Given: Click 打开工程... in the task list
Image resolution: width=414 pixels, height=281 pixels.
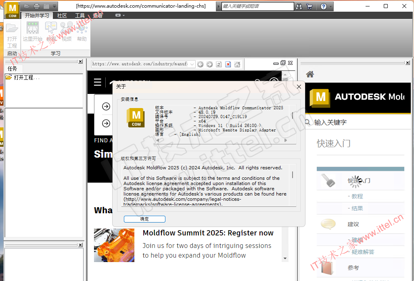Looking at the screenshot, I should point(23,77).
